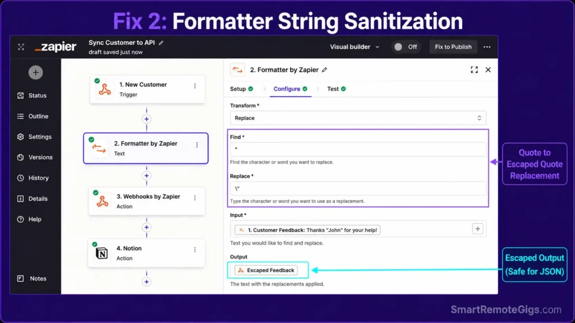The width and height of the screenshot is (575, 323).
Task: Select the 2. Formatter by Zapier step card
Action: click(145, 148)
